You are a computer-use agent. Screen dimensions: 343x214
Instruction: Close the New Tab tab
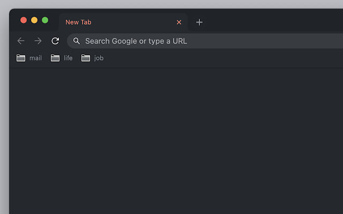[x=179, y=22]
